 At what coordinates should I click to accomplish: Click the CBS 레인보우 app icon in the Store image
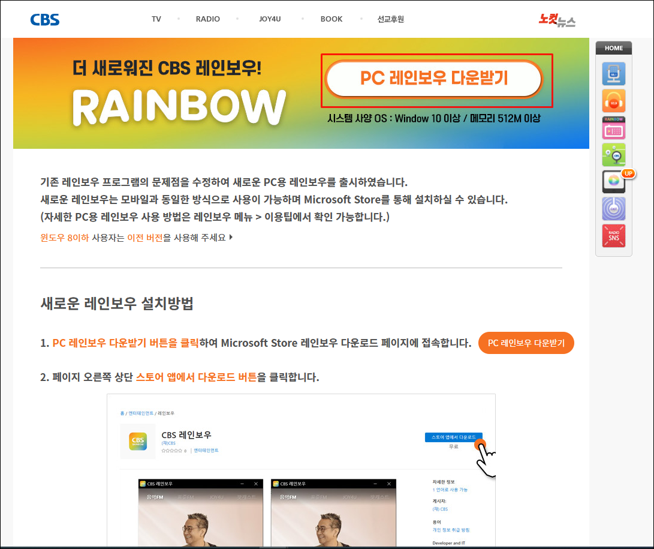[x=138, y=441]
